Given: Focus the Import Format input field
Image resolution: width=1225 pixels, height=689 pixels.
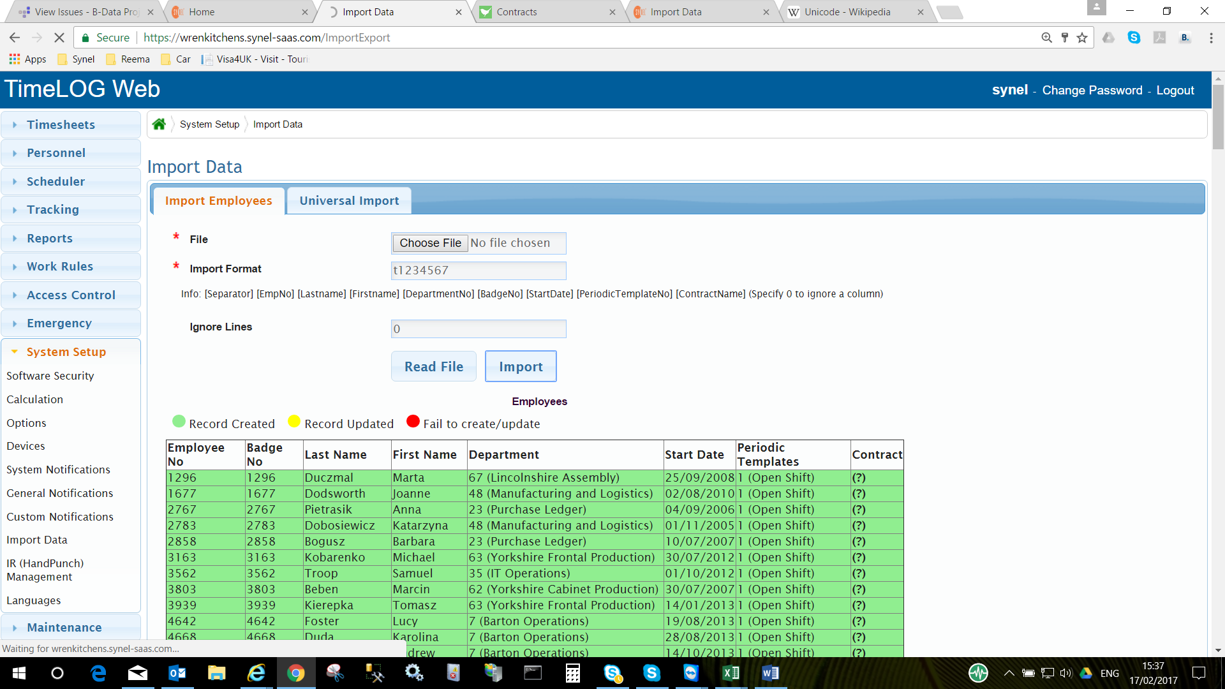Looking at the screenshot, I should 479,270.
